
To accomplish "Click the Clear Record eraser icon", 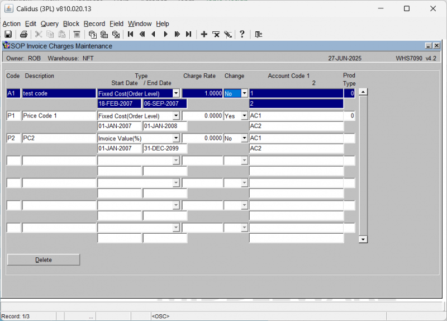I will [x=228, y=34].
